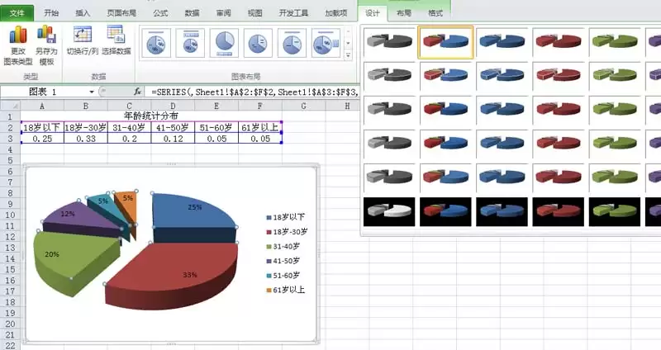661x350 pixels.
Task: Switch to the 布局 (Layout) chart tab
Action: [404, 13]
